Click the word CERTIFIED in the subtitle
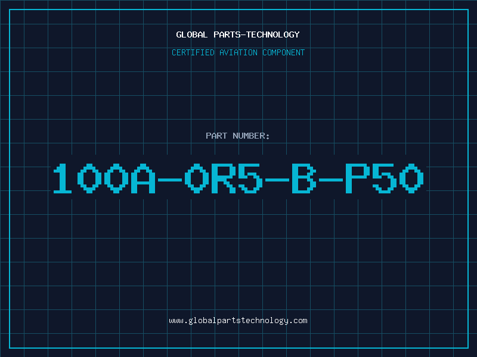This screenshot has height=357, width=477. click(193, 52)
